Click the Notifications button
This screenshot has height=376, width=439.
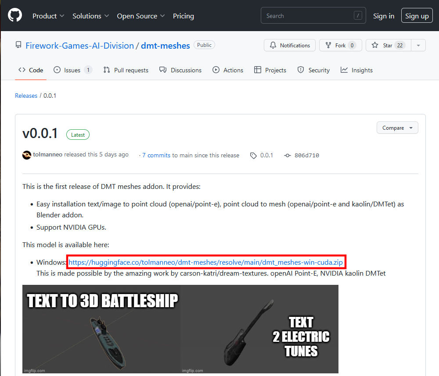point(289,45)
